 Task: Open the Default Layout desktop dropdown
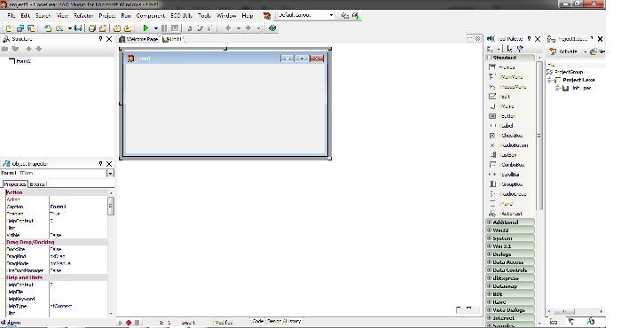coord(331,15)
